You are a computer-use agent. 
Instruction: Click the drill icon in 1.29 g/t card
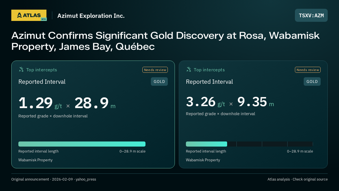click(x=21, y=69)
